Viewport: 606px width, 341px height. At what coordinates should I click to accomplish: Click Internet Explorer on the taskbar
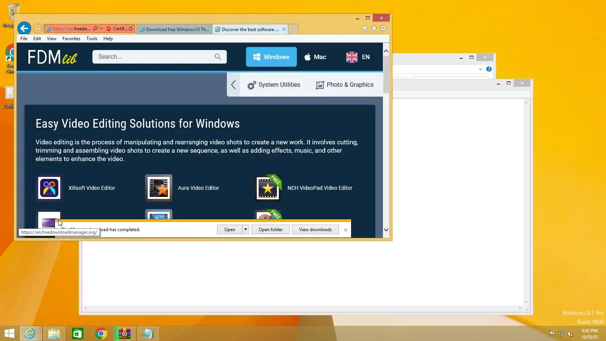pos(30,333)
